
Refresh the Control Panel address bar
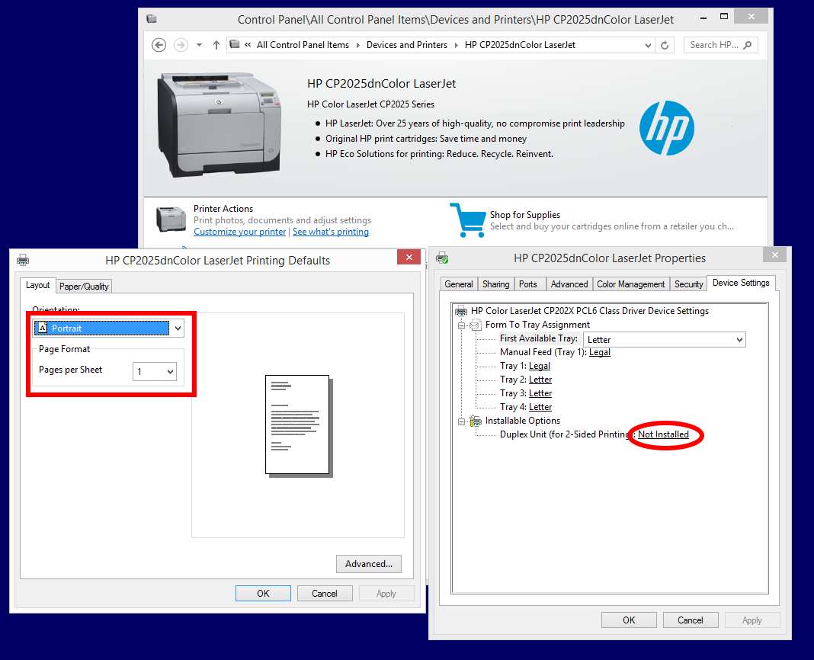pos(665,45)
